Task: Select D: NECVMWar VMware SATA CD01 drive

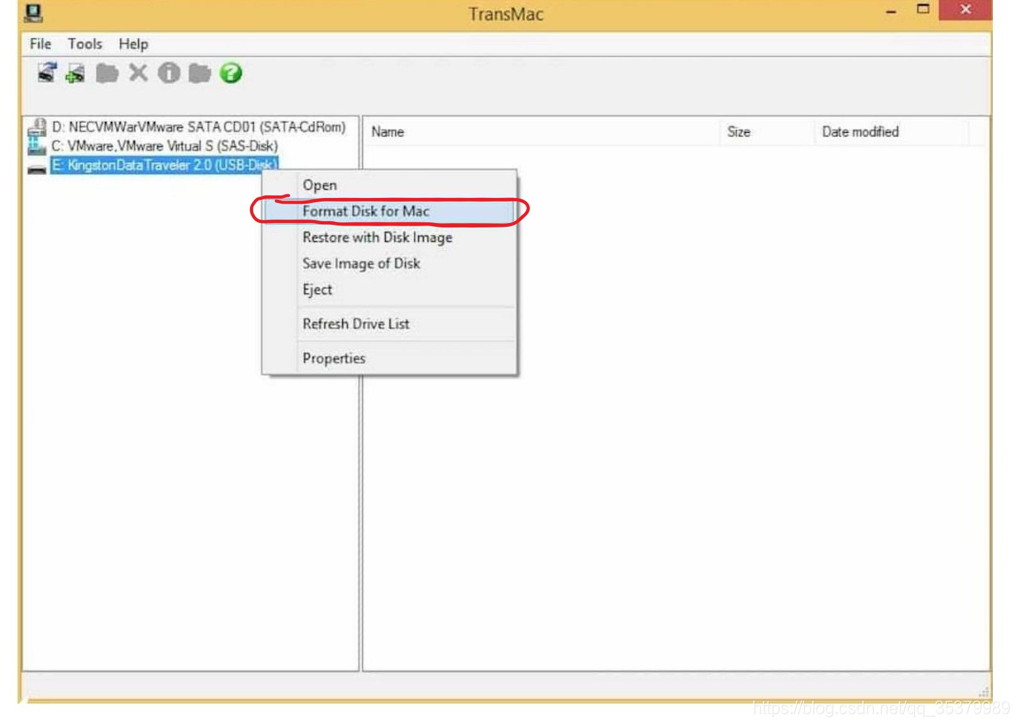Action: (x=199, y=127)
